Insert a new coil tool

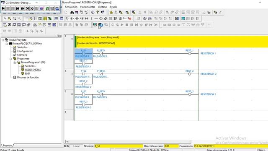pos(101,18)
